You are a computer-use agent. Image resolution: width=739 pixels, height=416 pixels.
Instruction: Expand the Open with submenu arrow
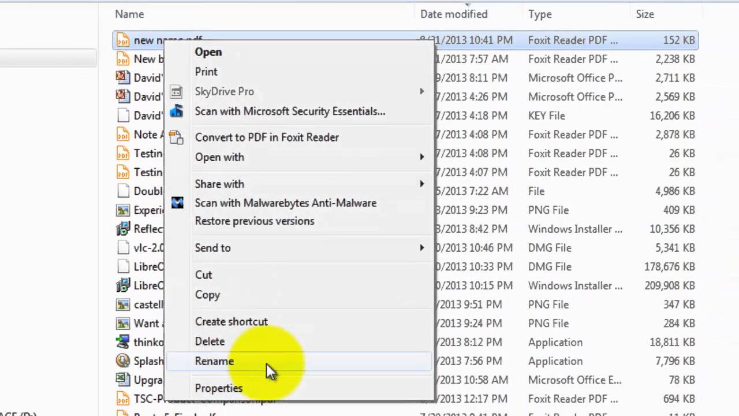[x=422, y=157]
